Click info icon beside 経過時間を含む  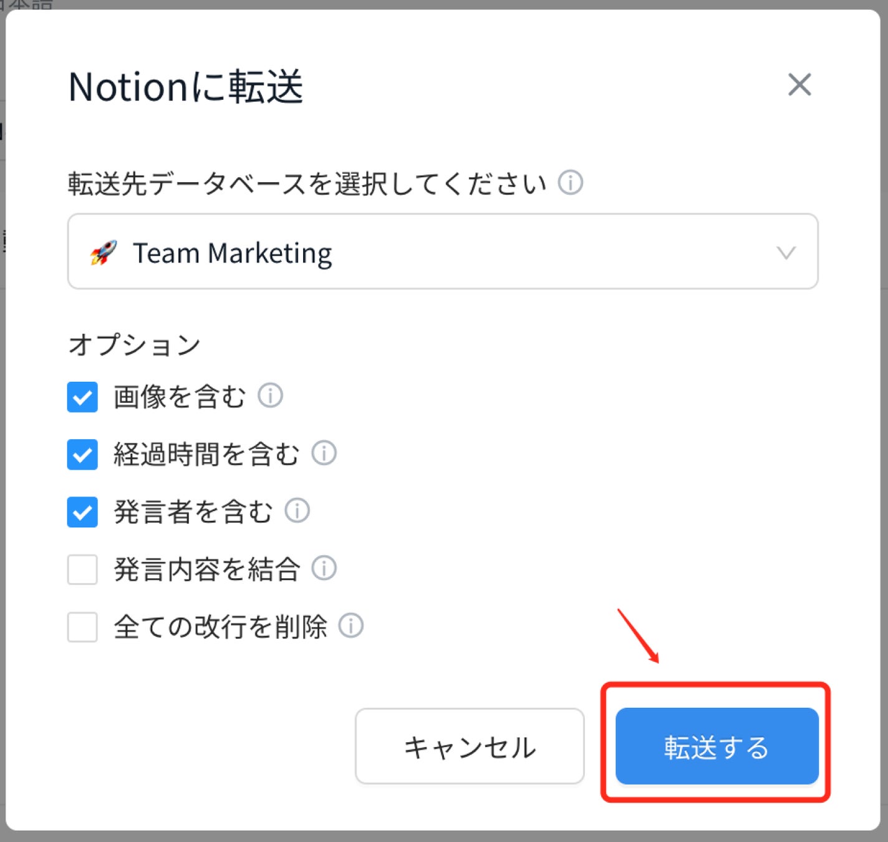(x=324, y=453)
